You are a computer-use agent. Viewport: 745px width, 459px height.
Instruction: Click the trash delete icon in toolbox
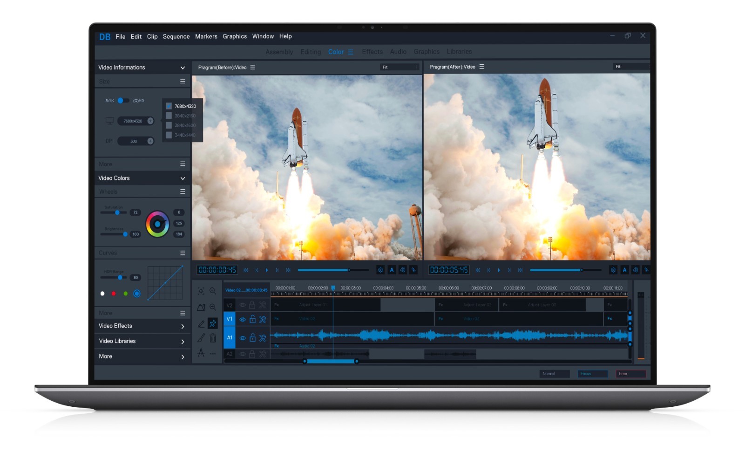tap(213, 338)
